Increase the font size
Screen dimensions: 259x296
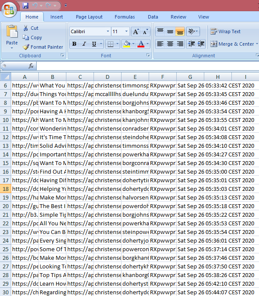(x=136, y=31)
